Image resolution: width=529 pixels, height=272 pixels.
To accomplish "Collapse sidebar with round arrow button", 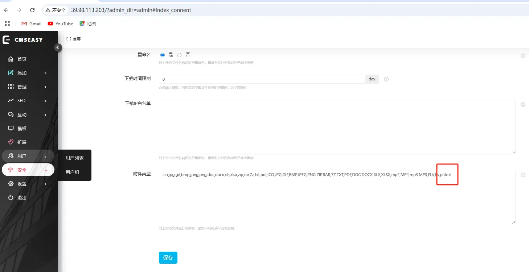I will [x=58, y=47].
